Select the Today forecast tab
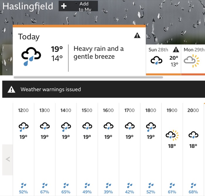This screenshot has width=205, height=196. 79,50
